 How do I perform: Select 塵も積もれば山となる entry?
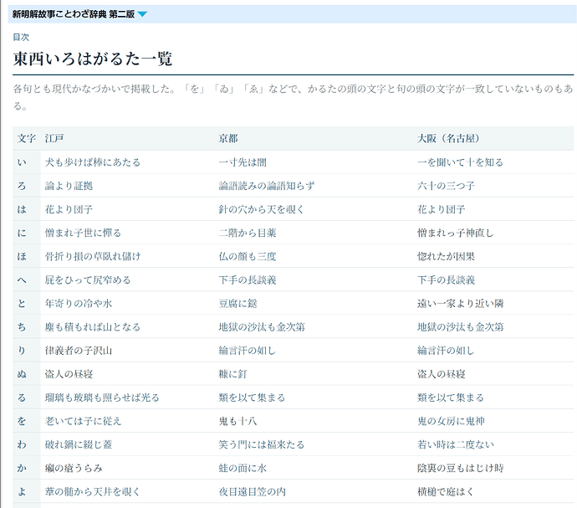point(93,327)
